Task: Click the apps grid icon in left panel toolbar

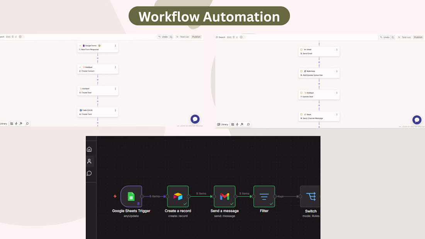Action: 12,124
